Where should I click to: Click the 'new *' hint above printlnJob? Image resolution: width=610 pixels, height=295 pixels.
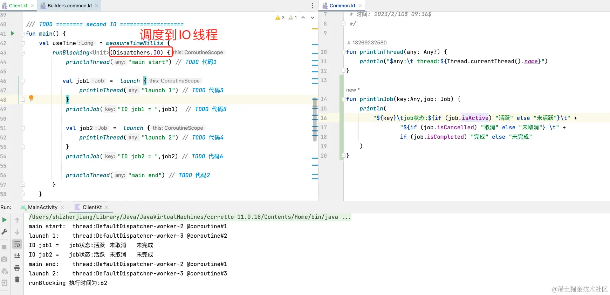(x=353, y=90)
